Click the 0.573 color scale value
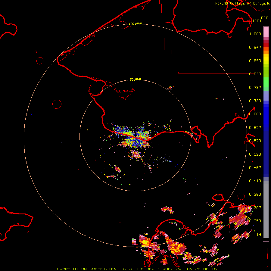 point(255,141)
